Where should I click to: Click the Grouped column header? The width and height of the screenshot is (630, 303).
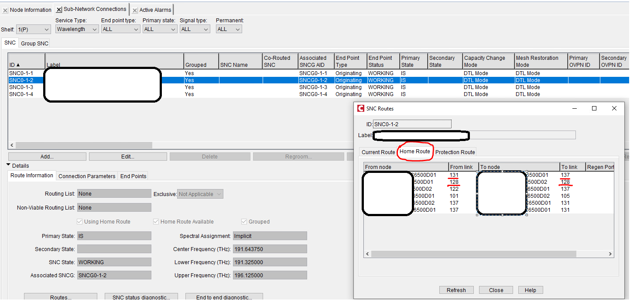pyautogui.click(x=201, y=61)
